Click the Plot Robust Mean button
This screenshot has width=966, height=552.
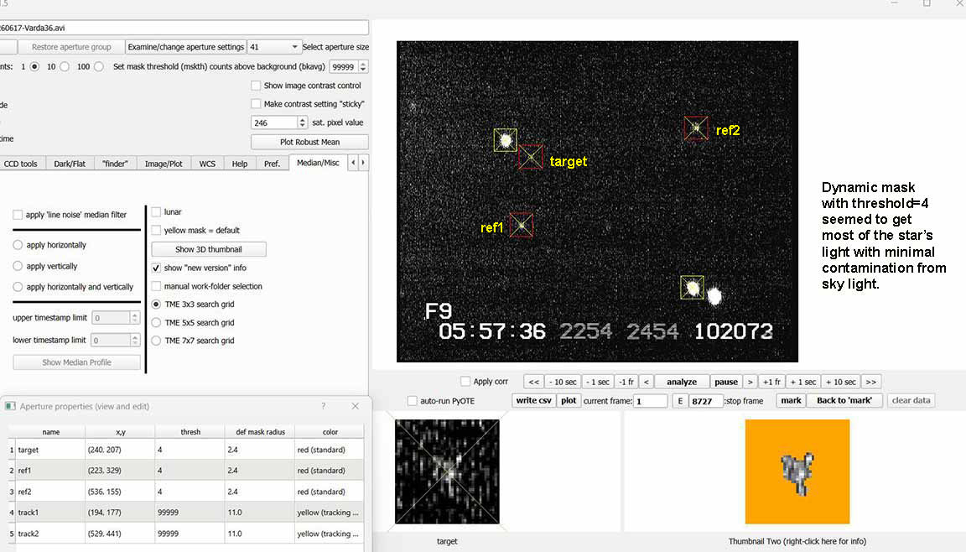309,142
